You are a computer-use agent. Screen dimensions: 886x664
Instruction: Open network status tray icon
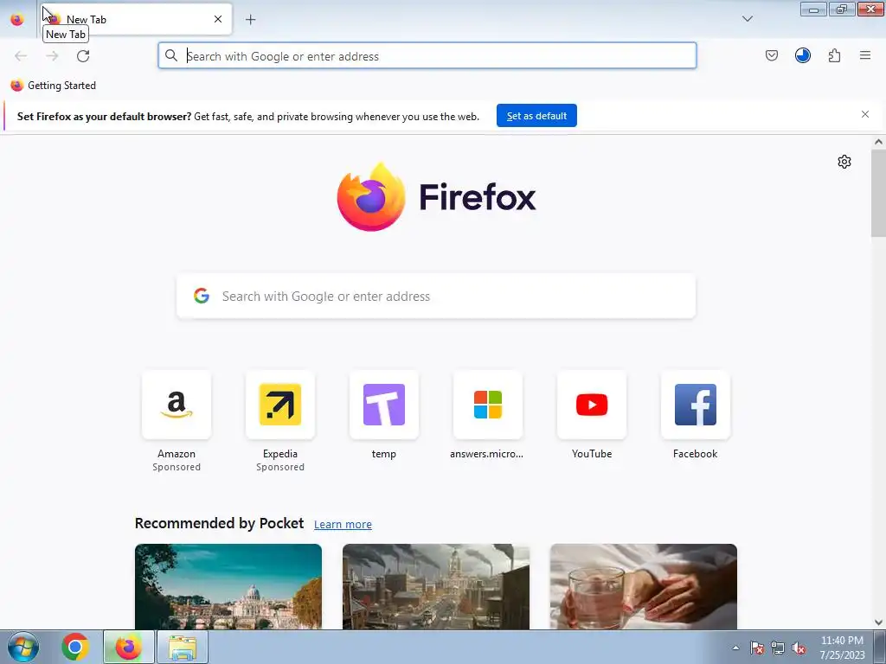778,648
